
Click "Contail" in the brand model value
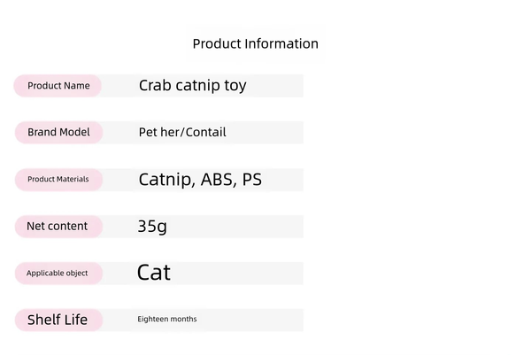[x=205, y=132]
